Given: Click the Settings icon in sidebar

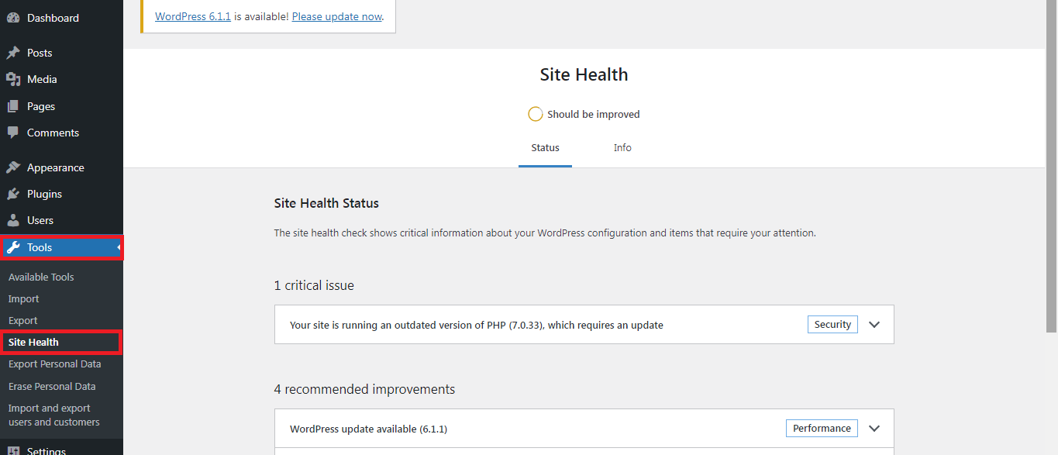Looking at the screenshot, I should point(13,450).
